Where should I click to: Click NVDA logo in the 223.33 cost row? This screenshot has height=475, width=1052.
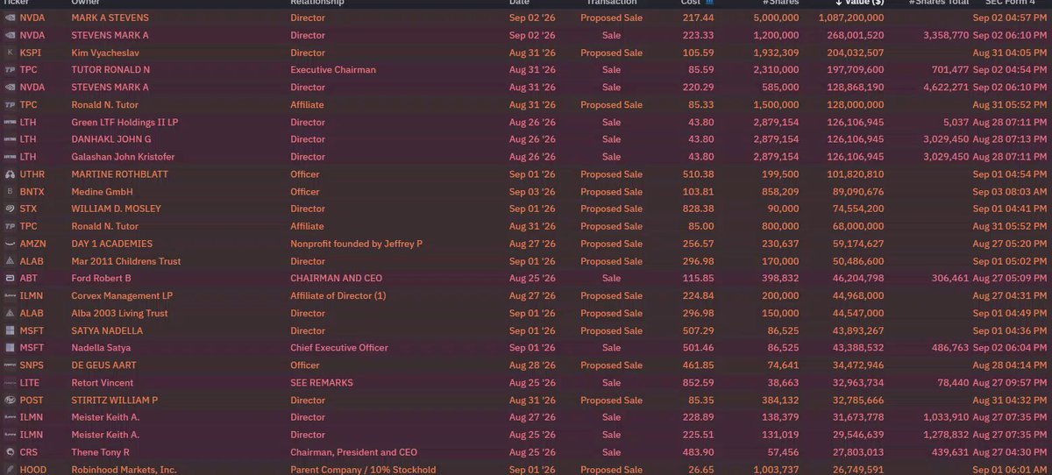[x=10, y=36]
